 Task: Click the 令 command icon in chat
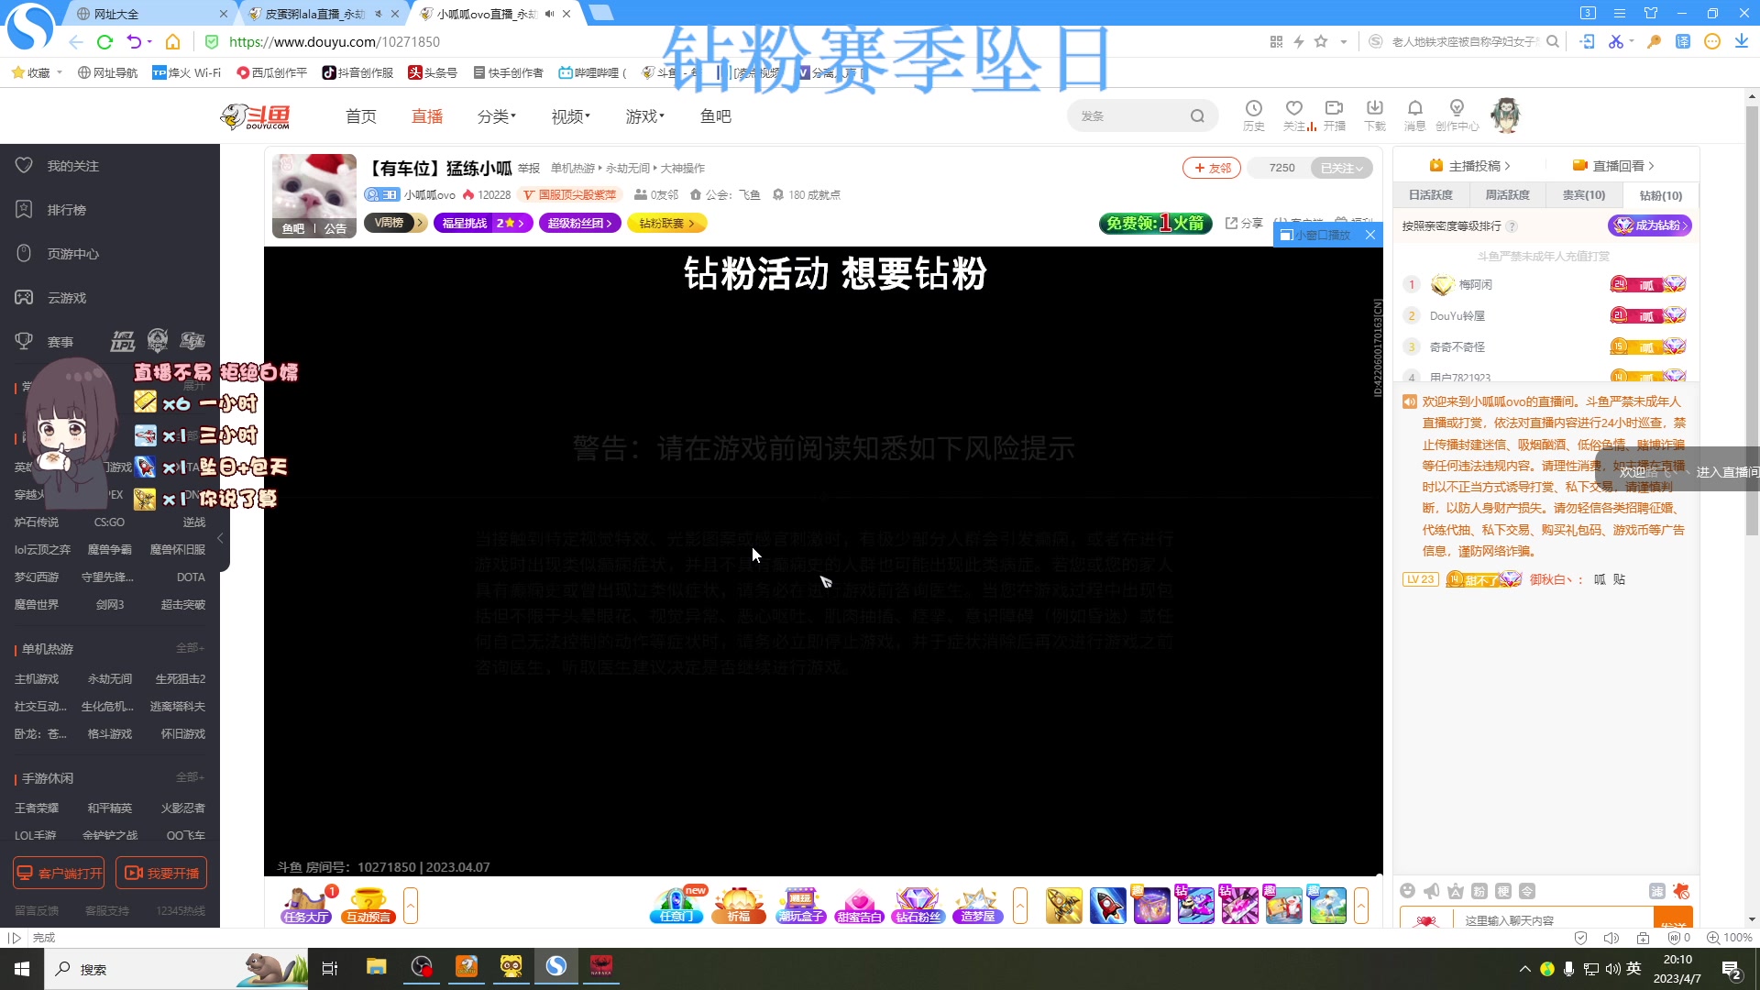(1527, 891)
